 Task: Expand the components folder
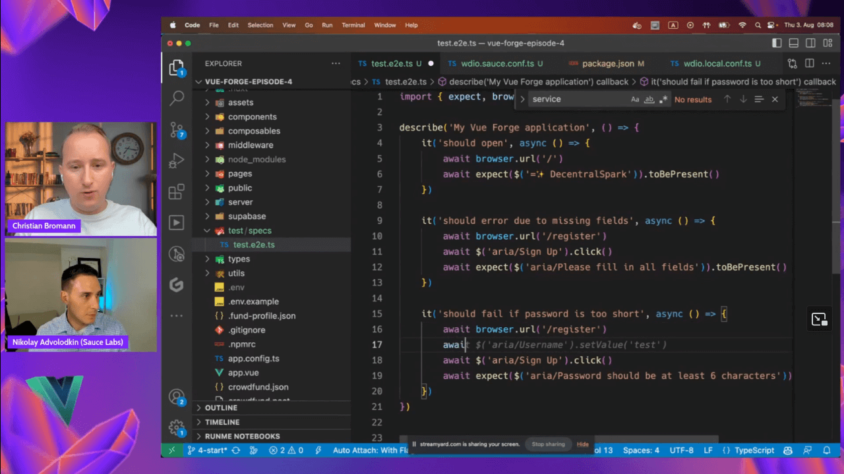252,117
